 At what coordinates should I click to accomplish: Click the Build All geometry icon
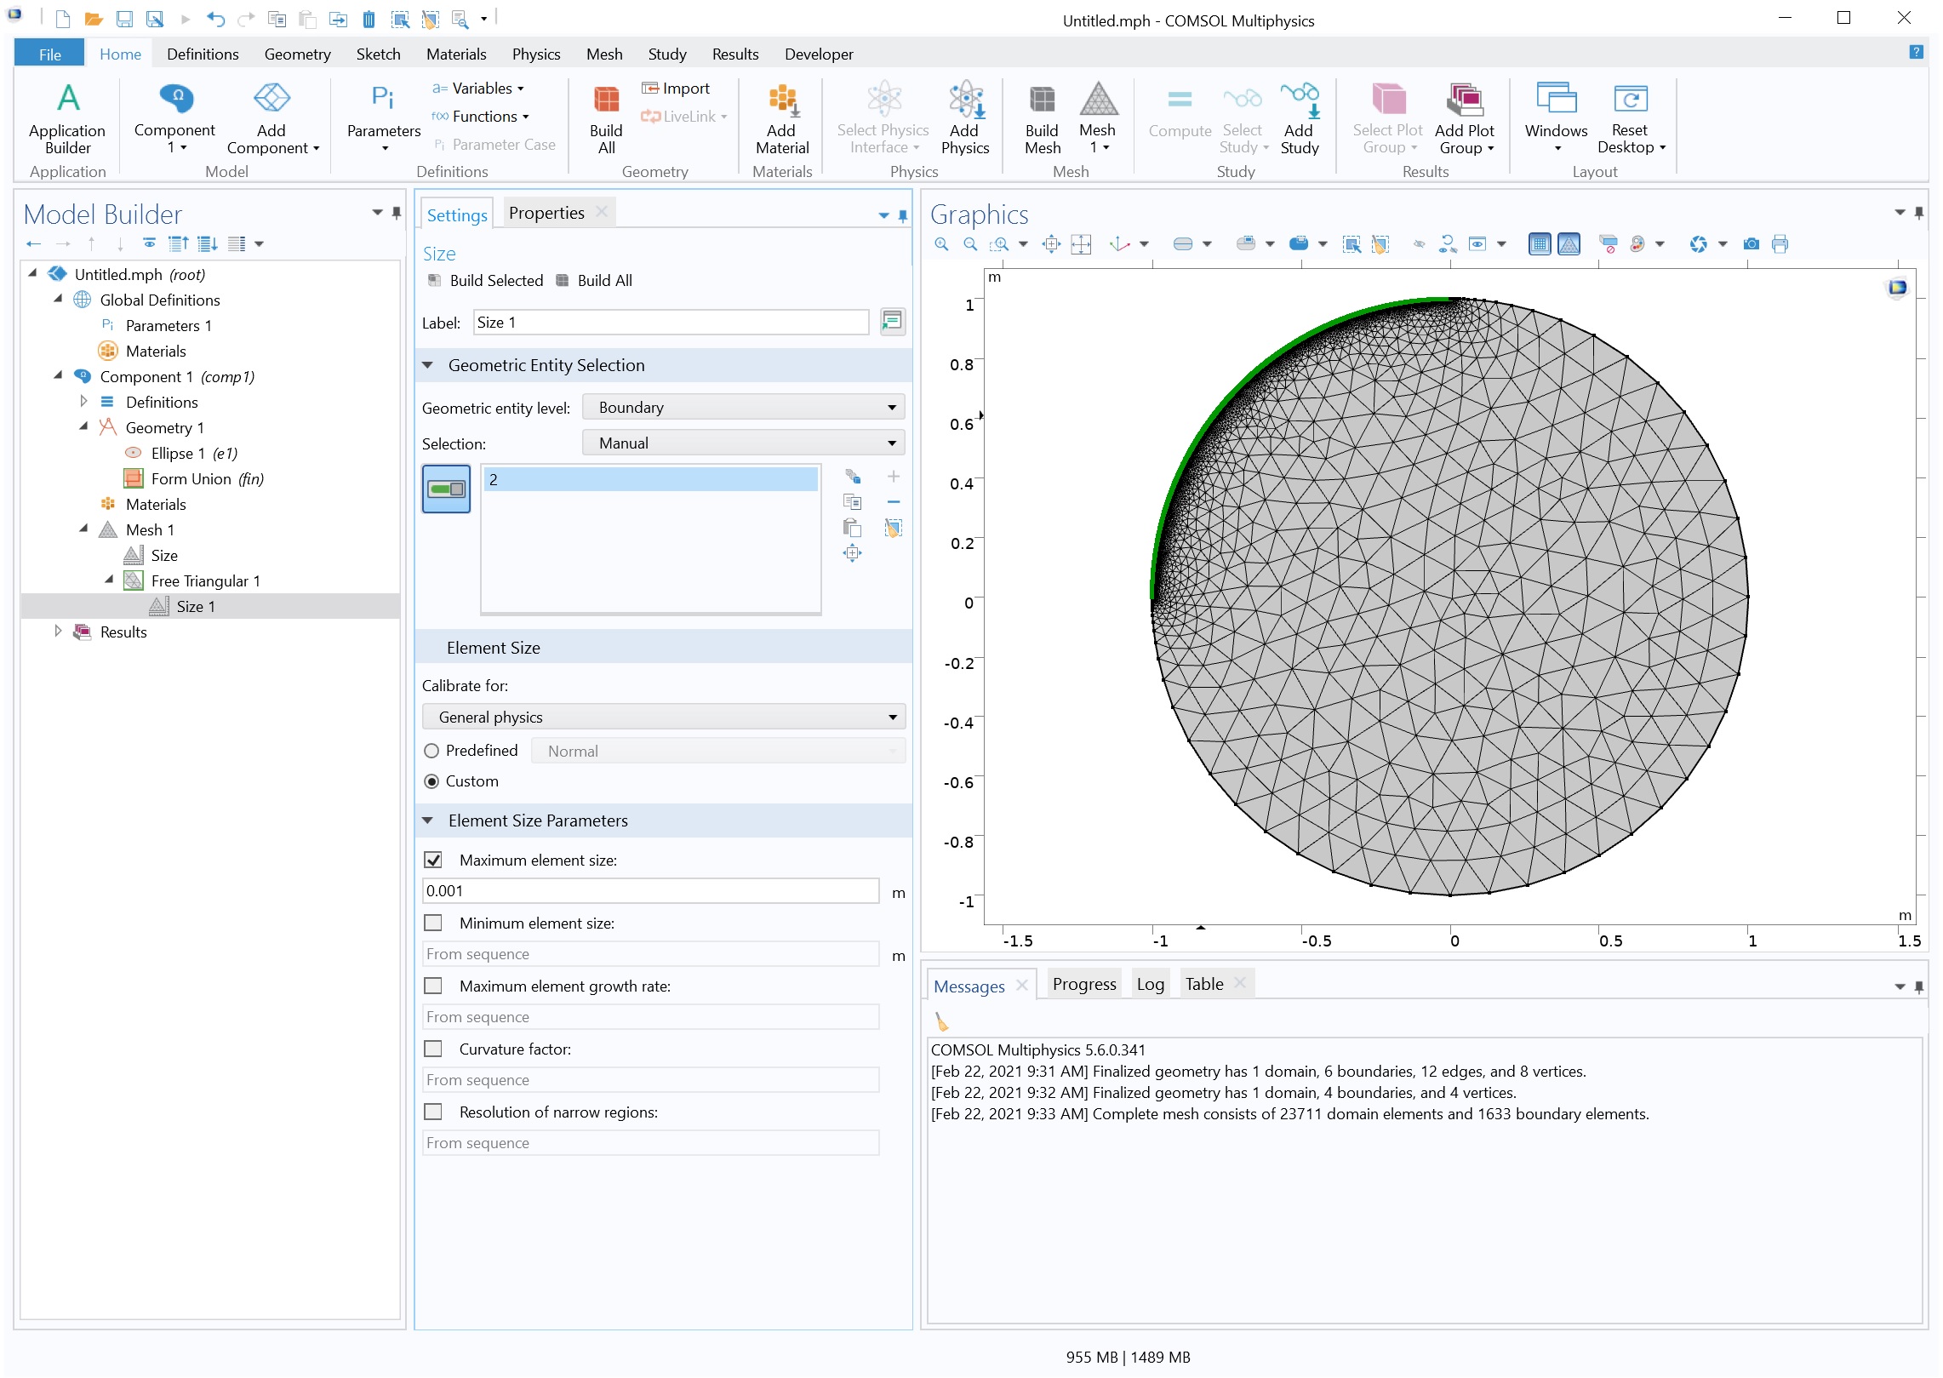pos(606,100)
